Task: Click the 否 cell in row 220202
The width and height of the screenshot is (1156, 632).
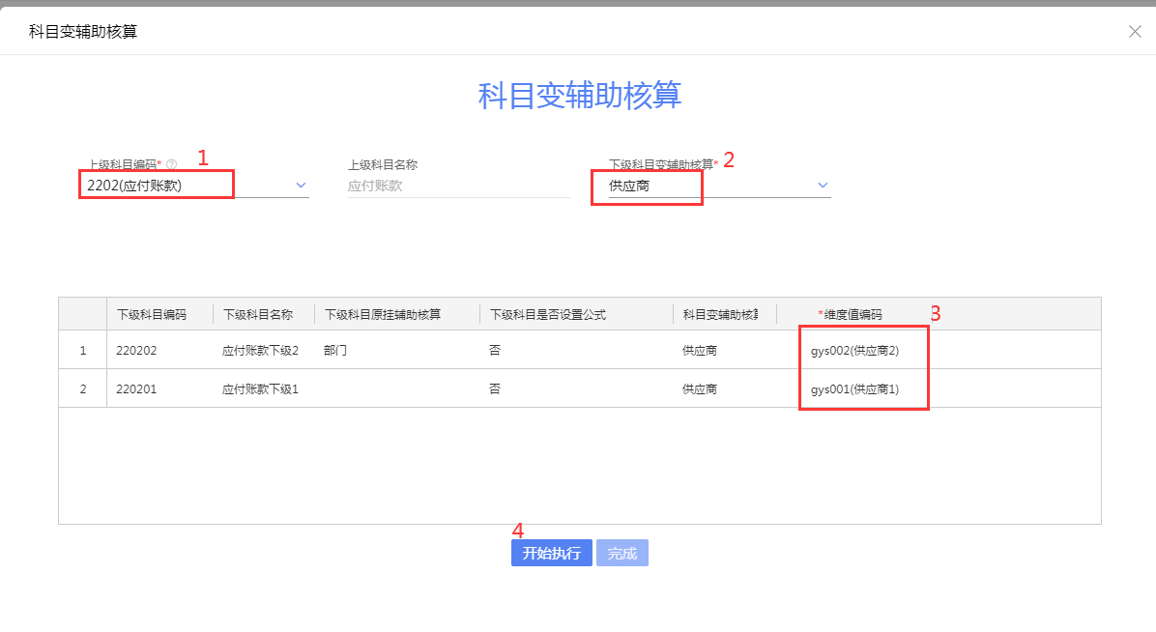Action: click(495, 350)
